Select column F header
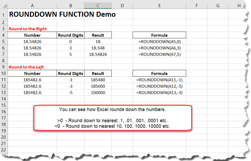Screen dimensions: 251x161 (196, 6)
